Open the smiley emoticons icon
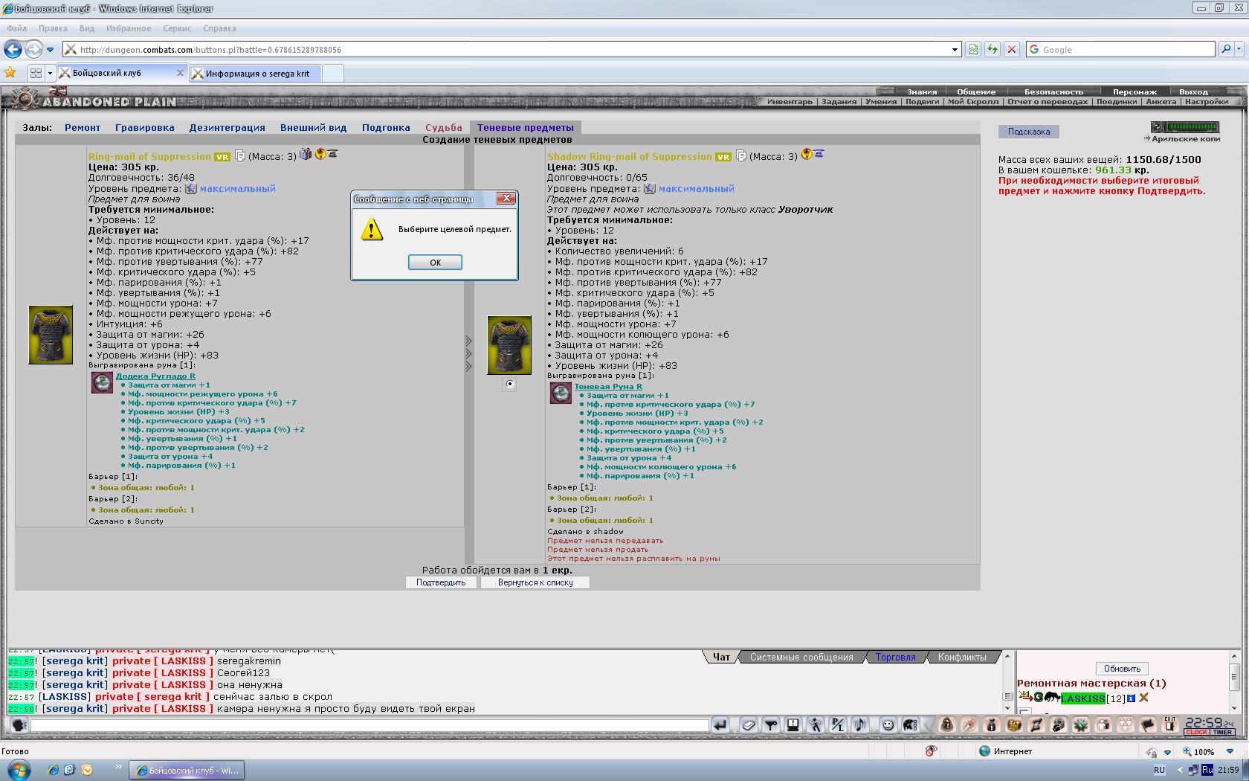1249x781 pixels. [888, 724]
